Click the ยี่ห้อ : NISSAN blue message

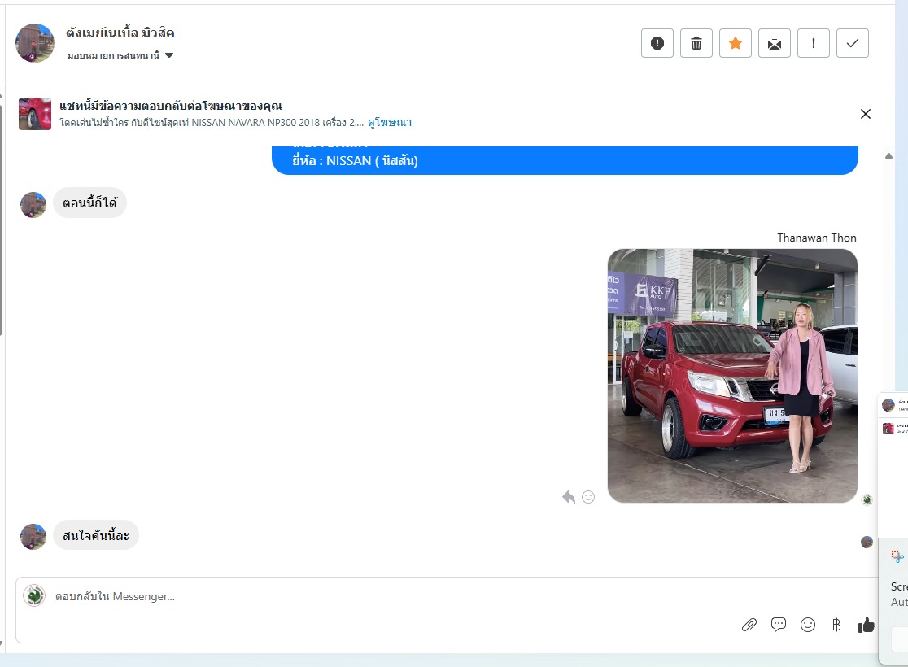click(x=565, y=160)
